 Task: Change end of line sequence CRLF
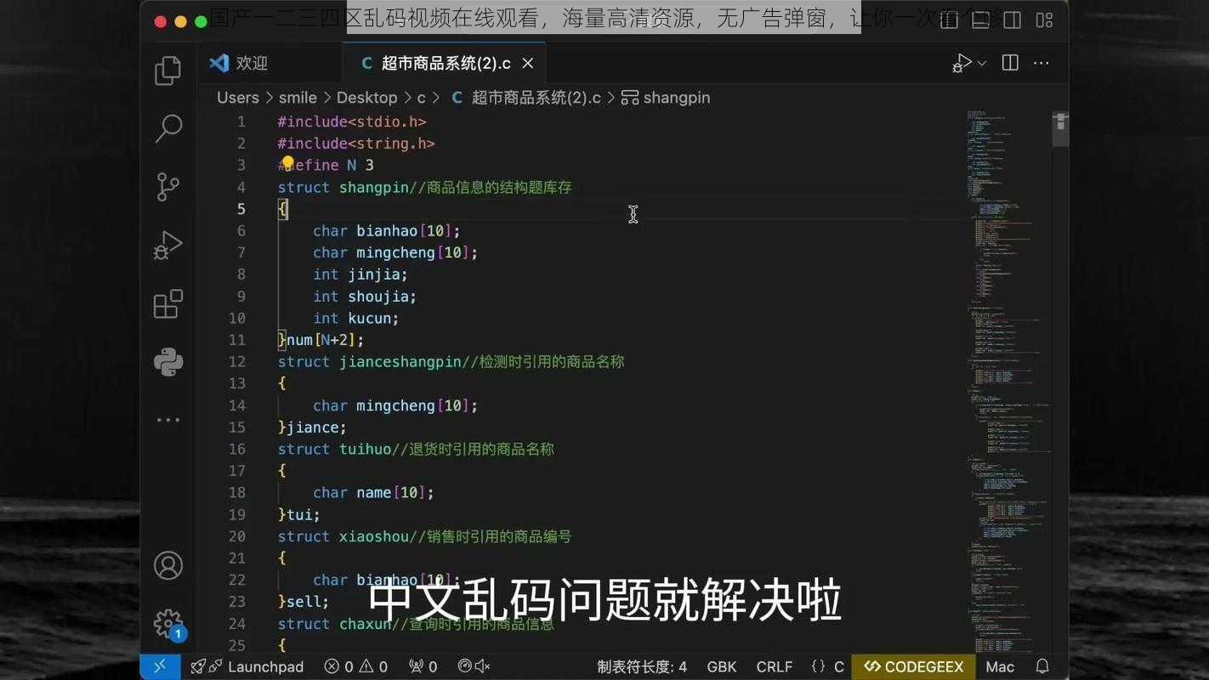coord(775,666)
